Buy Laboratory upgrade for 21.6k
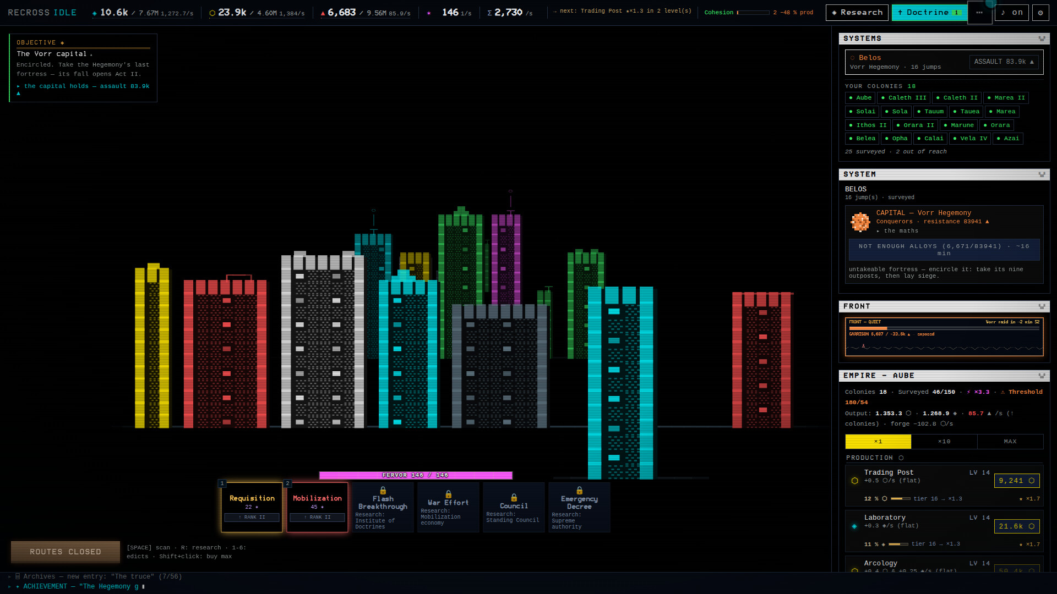 (x=1017, y=526)
